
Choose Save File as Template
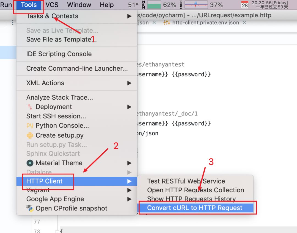coord(77,39)
